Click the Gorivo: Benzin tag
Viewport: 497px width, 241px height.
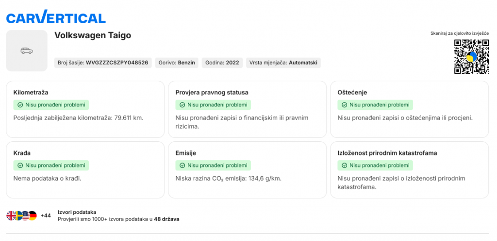(x=177, y=63)
